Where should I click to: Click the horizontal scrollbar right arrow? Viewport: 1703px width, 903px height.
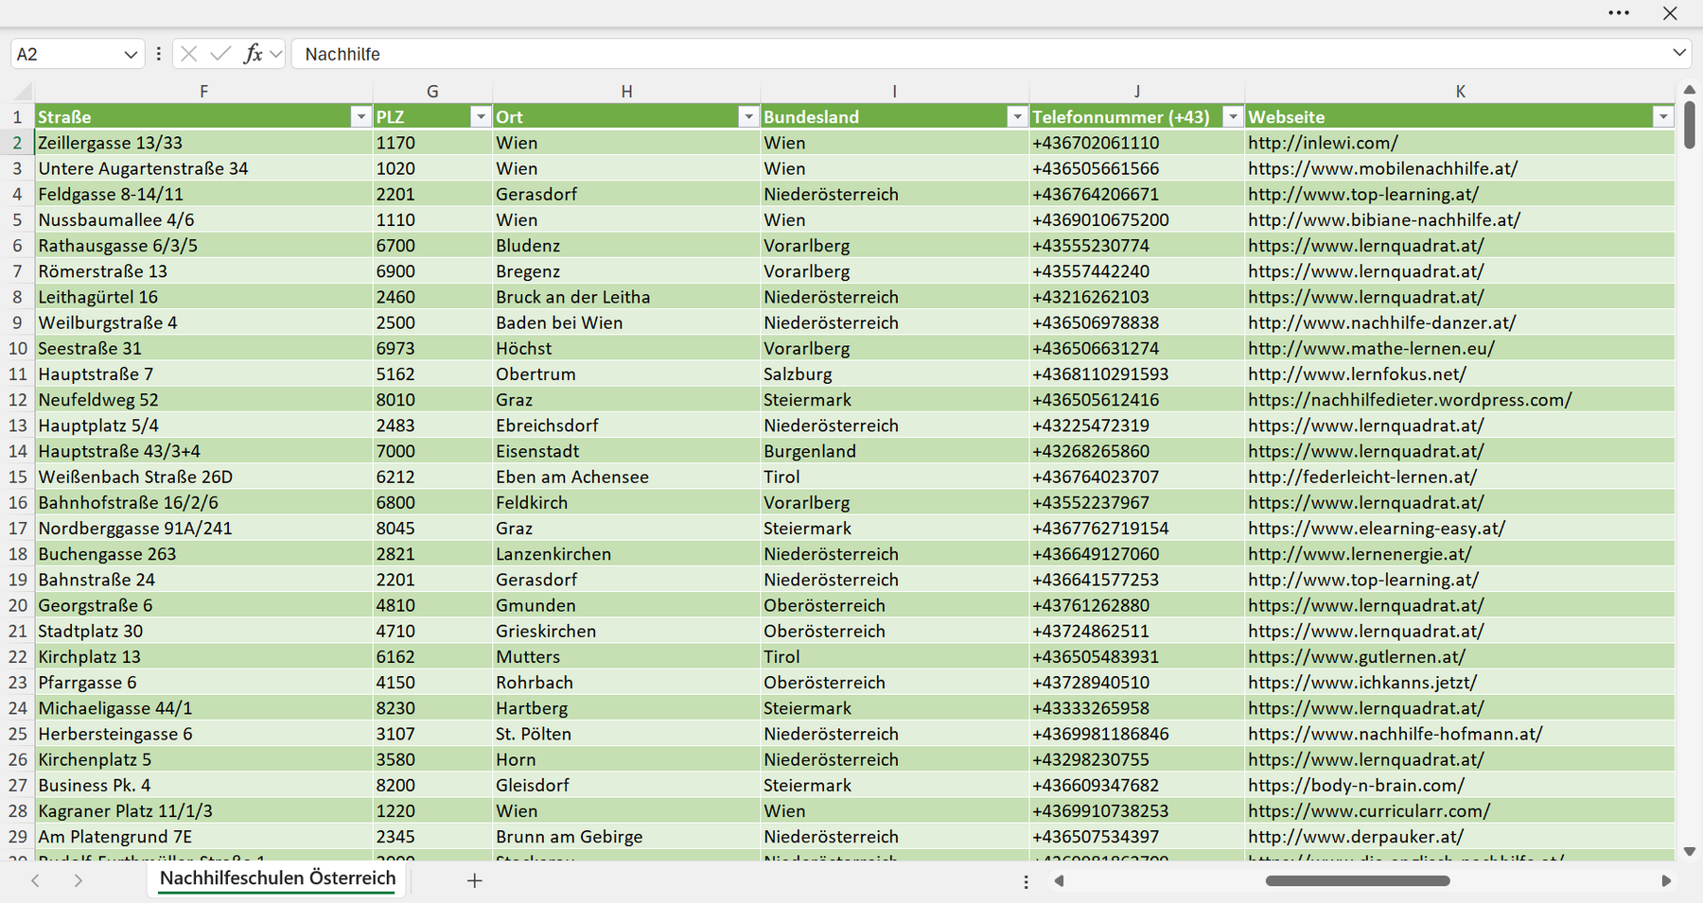tap(1666, 880)
